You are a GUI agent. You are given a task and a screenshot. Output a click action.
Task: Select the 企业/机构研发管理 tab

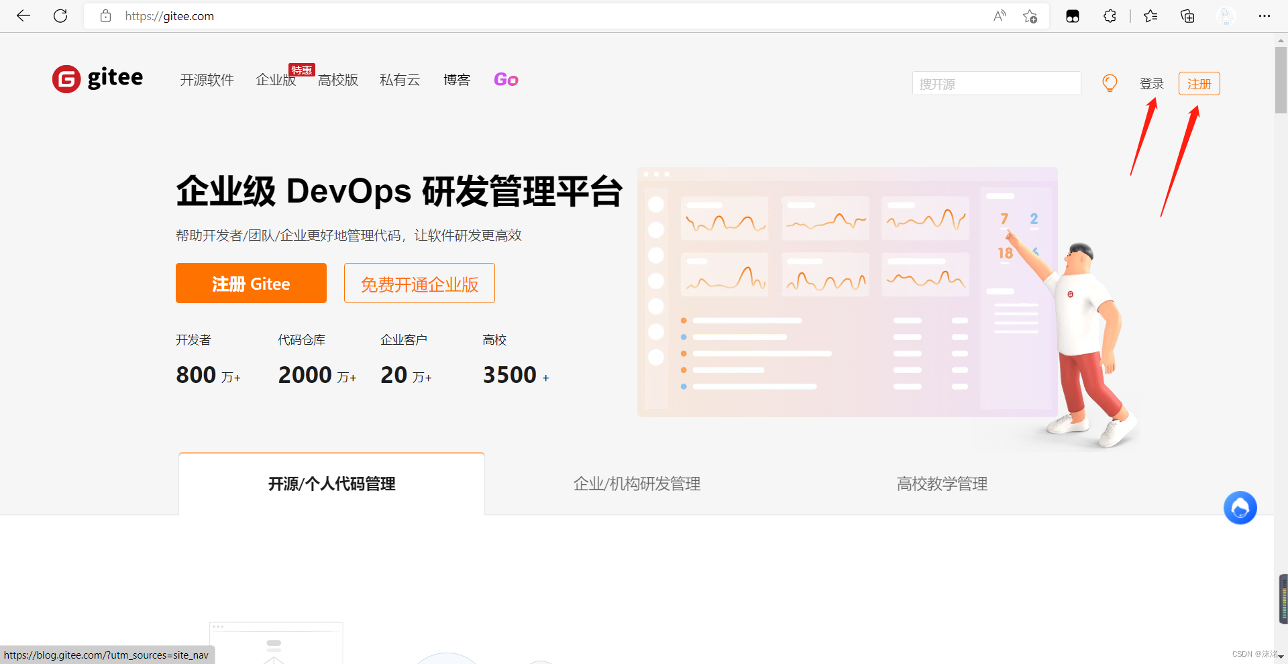pos(637,484)
